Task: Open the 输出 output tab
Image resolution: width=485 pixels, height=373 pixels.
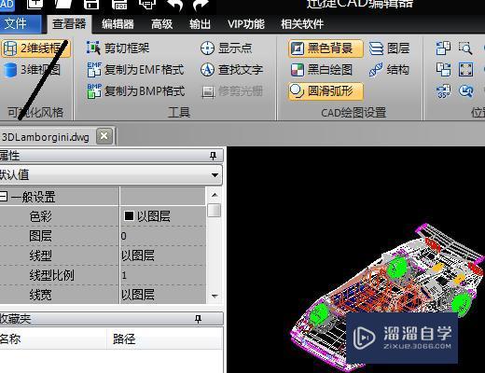Action: point(200,24)
